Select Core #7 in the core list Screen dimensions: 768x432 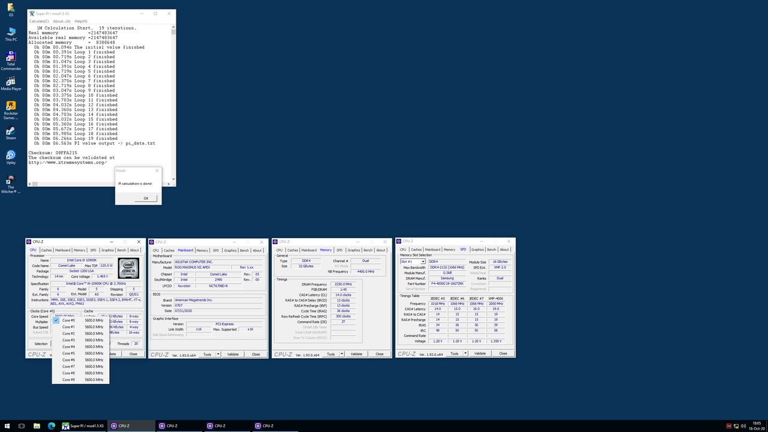coord(81,367)
